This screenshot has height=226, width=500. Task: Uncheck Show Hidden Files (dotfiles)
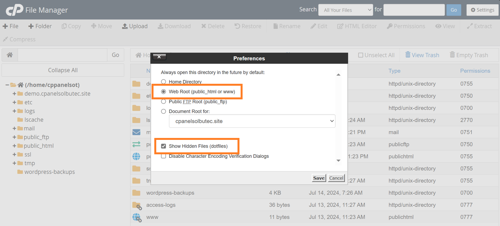point(164,146)
